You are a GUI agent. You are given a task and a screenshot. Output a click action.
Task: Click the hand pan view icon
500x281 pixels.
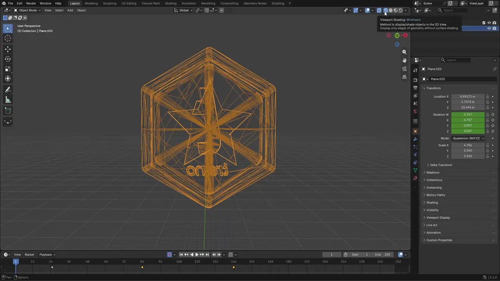coord(404,60)
